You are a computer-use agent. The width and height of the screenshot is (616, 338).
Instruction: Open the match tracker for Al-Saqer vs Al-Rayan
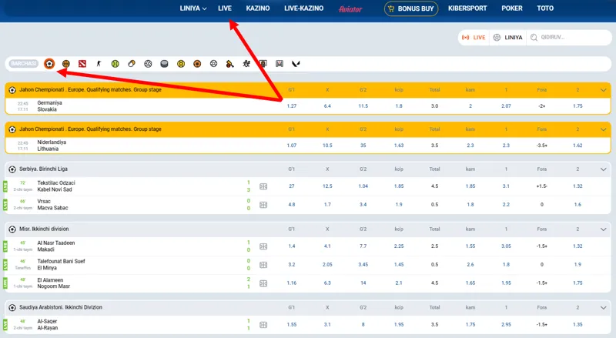click(263, 325)
